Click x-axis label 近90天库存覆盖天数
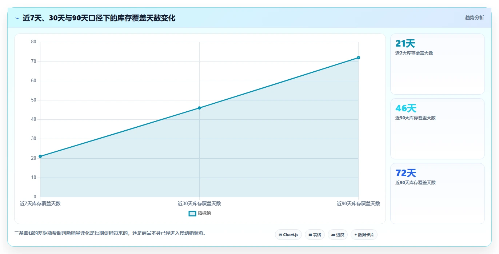 [x=358, y=204]
